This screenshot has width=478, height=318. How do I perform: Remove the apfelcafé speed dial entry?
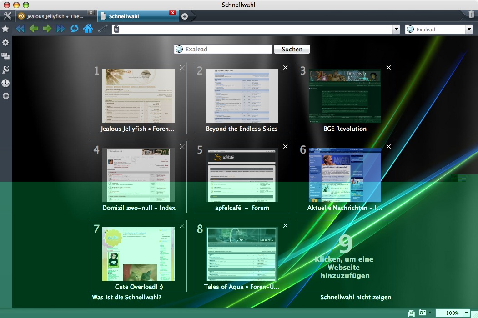(x=285, y=146)
